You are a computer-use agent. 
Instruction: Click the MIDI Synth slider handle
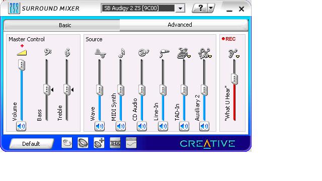[121, 90]
